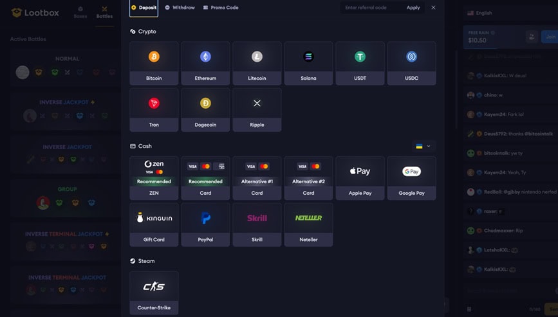Choose Alternative #2 Card payment
Screen dimensions: 558x317
tap(308, 178)
